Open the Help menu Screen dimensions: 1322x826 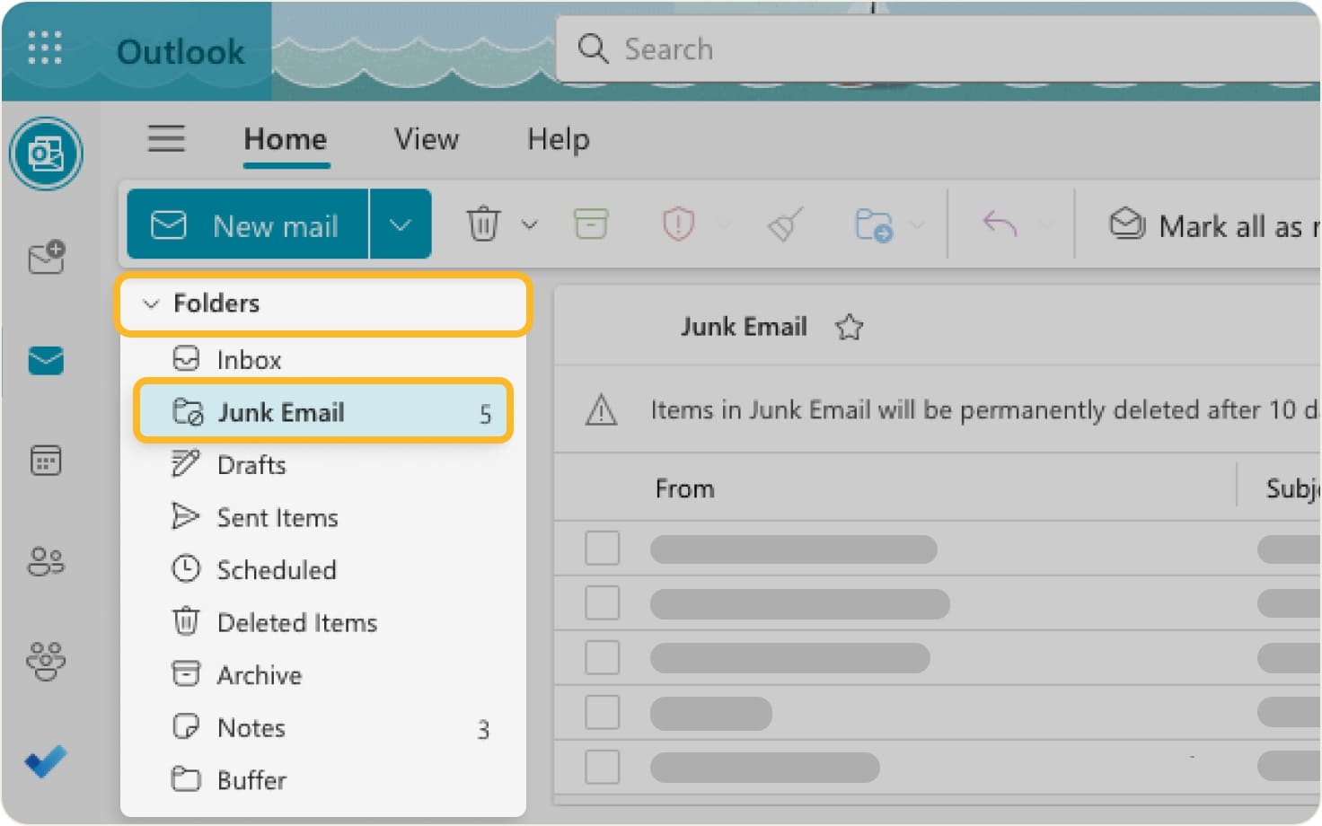coord(557,139)
